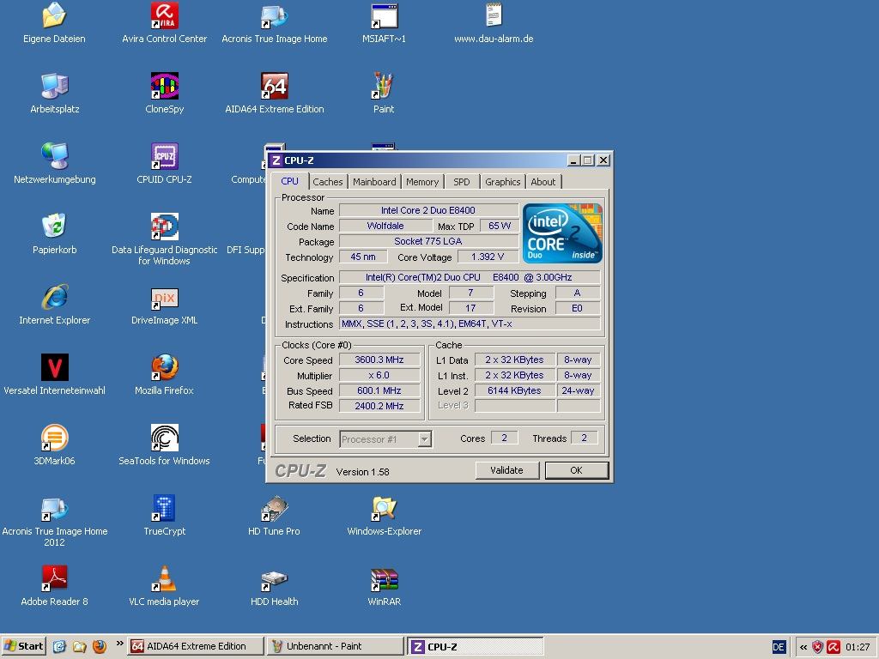Open the Avira tray icon
This screenshot has height=659, width=879.
tap(834, 647)
